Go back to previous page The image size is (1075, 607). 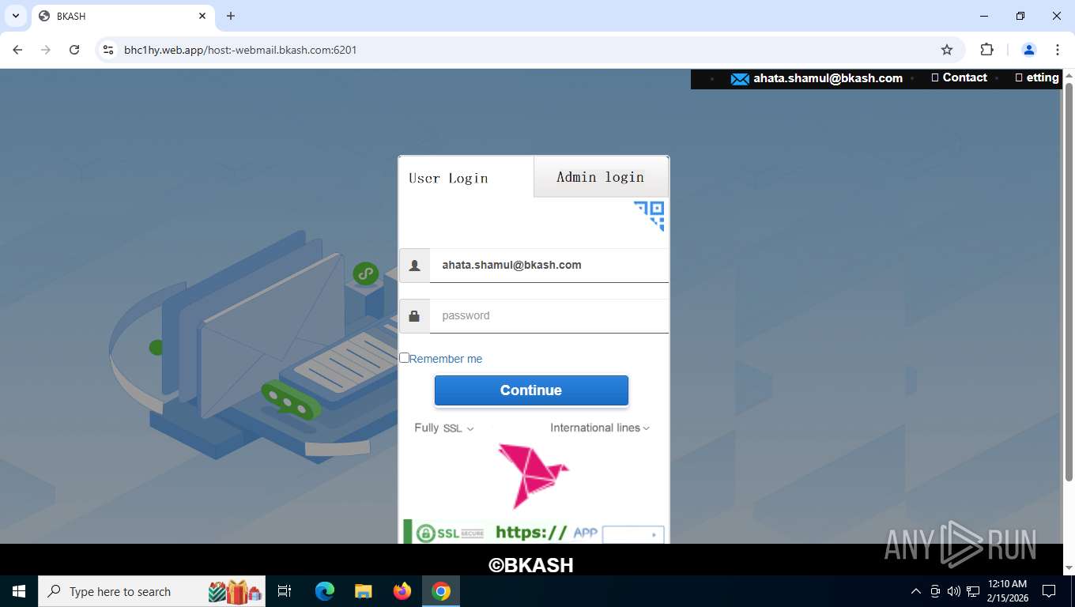pos(17,50)
